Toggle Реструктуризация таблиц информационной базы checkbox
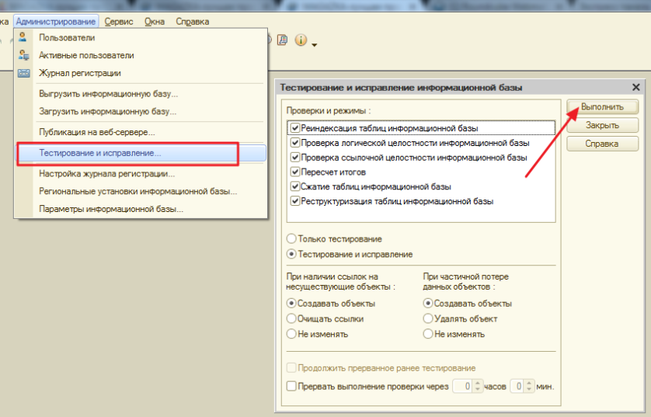 click(295, 201)
